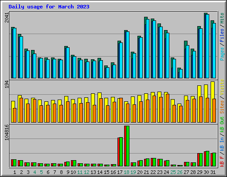
Task: Select the 'Hits' legend label
Action: [222, 18]
